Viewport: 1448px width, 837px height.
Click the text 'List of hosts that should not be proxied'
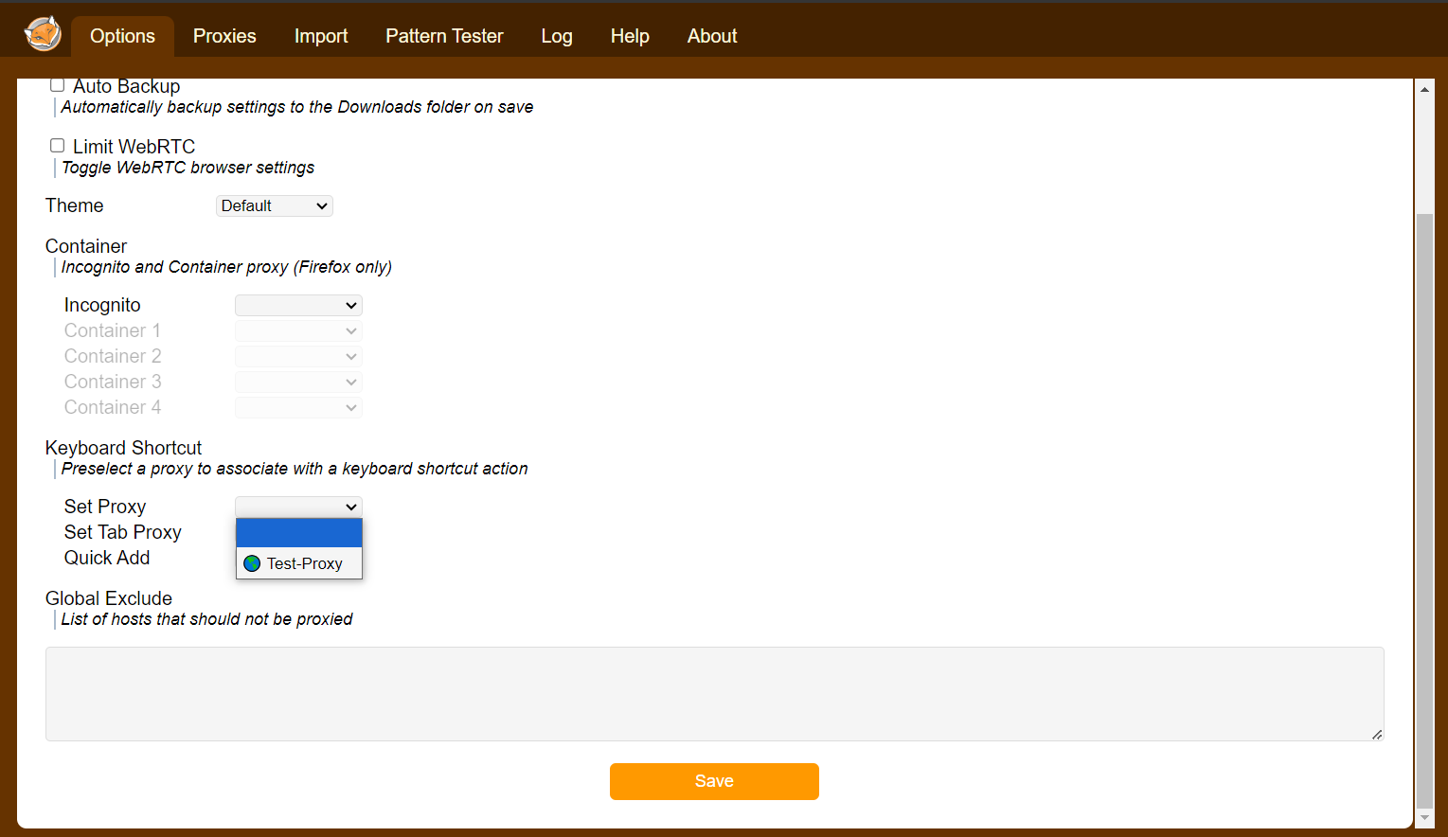206,619
